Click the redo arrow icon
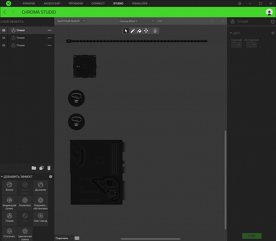 click(223, 21)
